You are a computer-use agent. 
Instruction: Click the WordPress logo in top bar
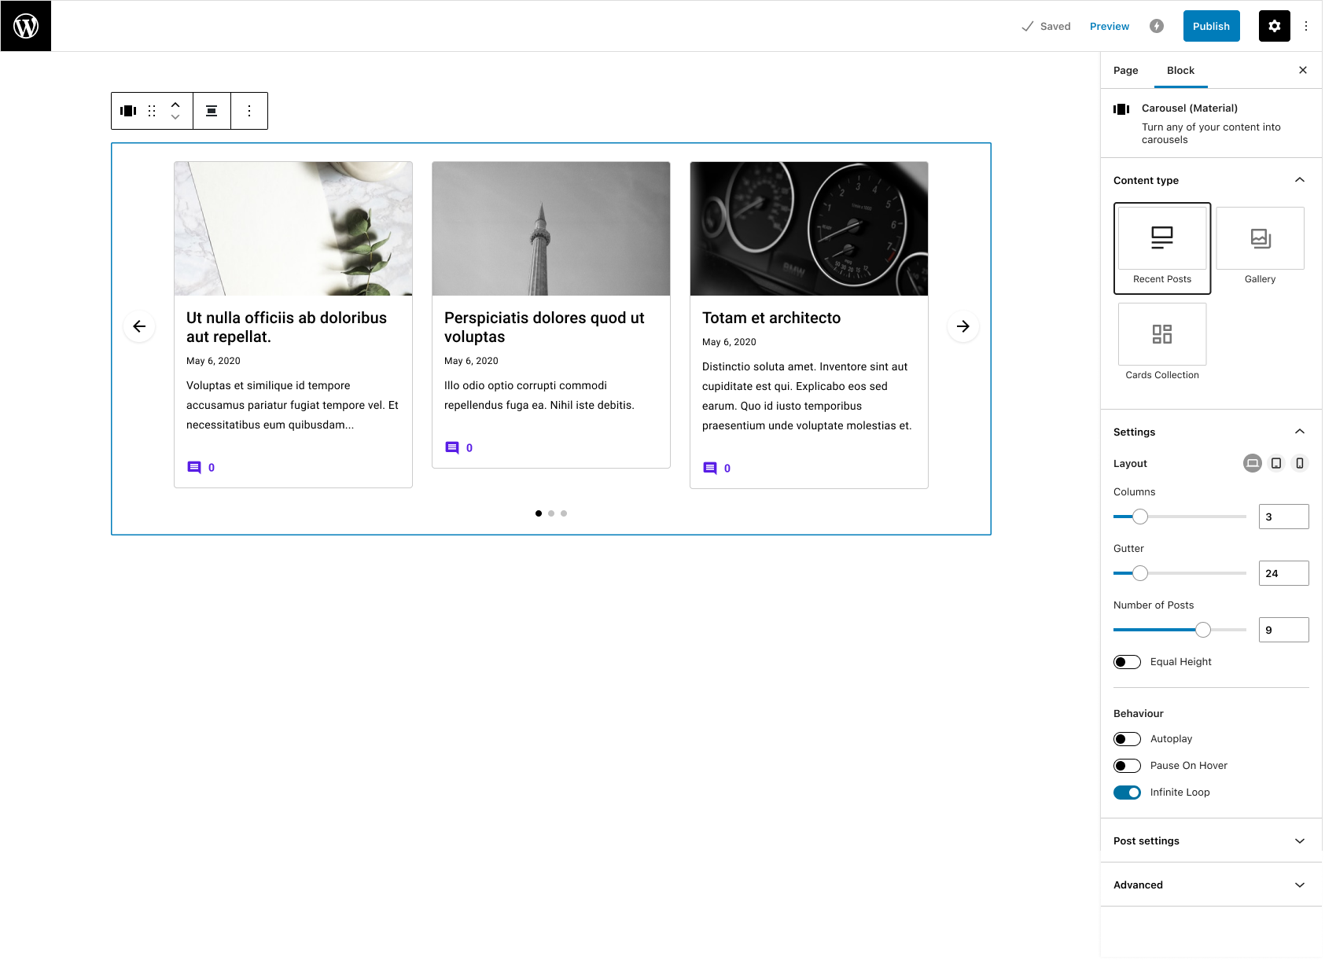coord(26,25)
